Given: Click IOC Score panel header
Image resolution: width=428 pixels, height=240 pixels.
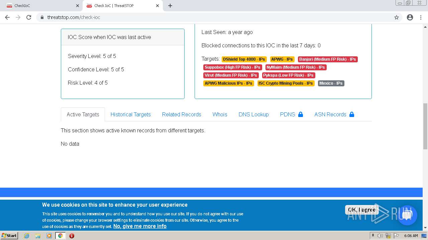Looking at the screenshot, I should [123, 37].
